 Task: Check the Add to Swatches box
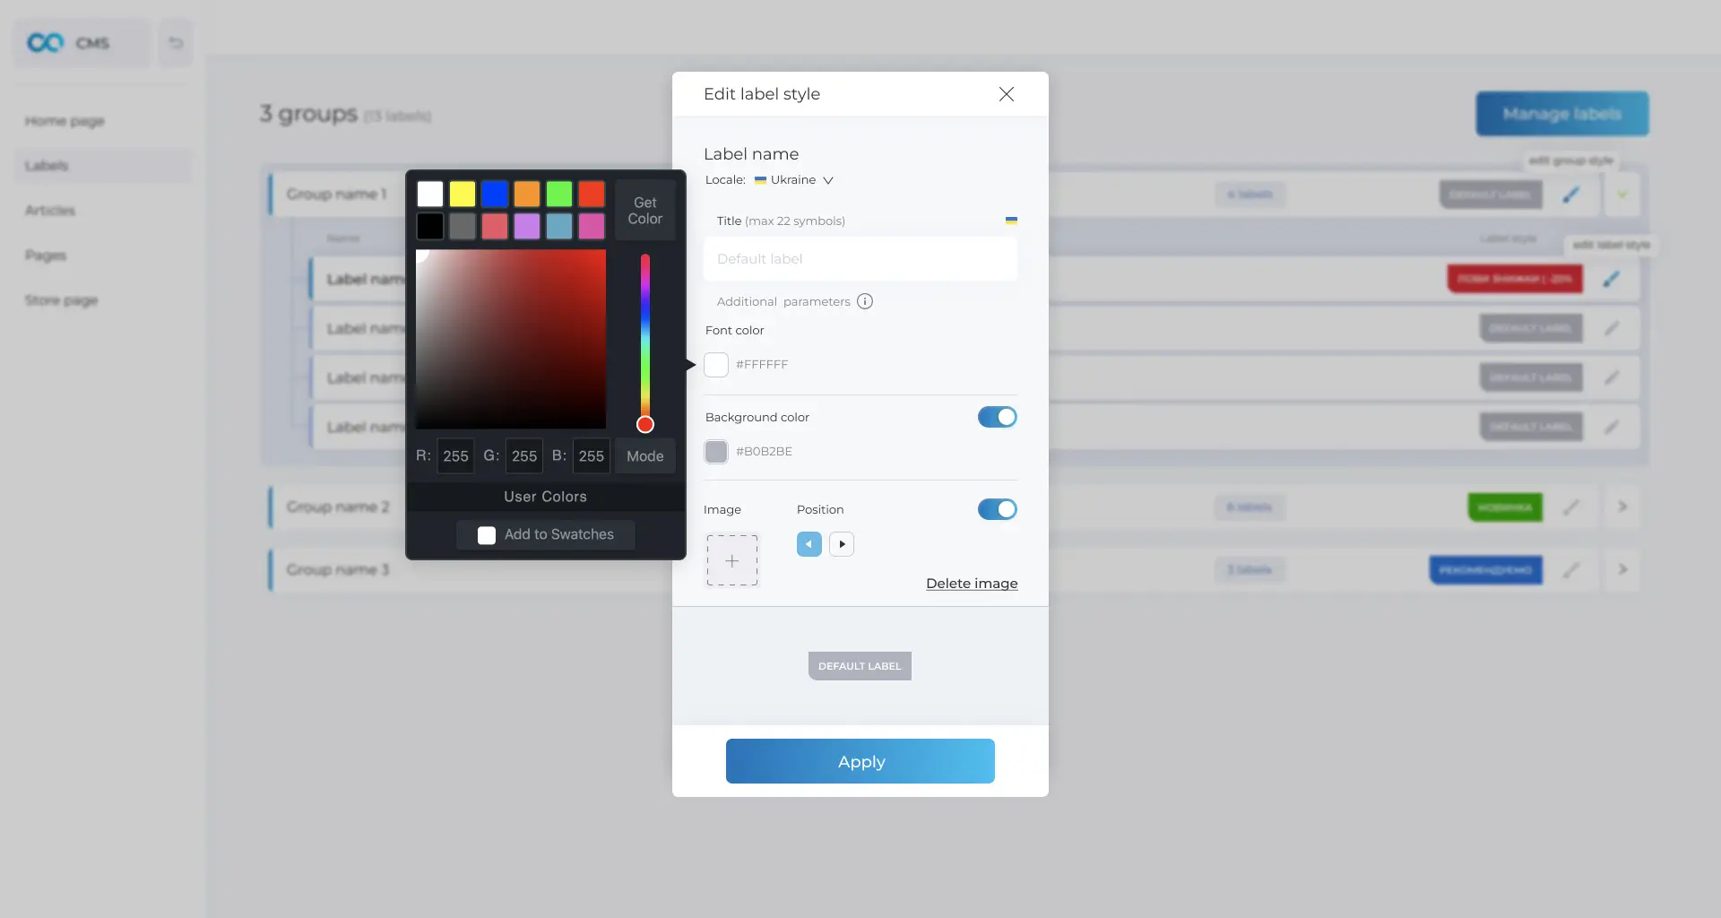pyautogui.click(x=487, y=535)
